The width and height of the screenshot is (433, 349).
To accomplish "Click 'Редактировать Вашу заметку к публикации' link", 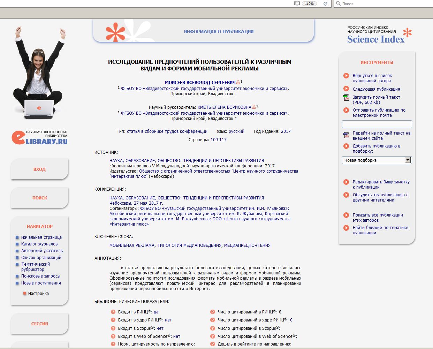I will click(x=381, y=184).
